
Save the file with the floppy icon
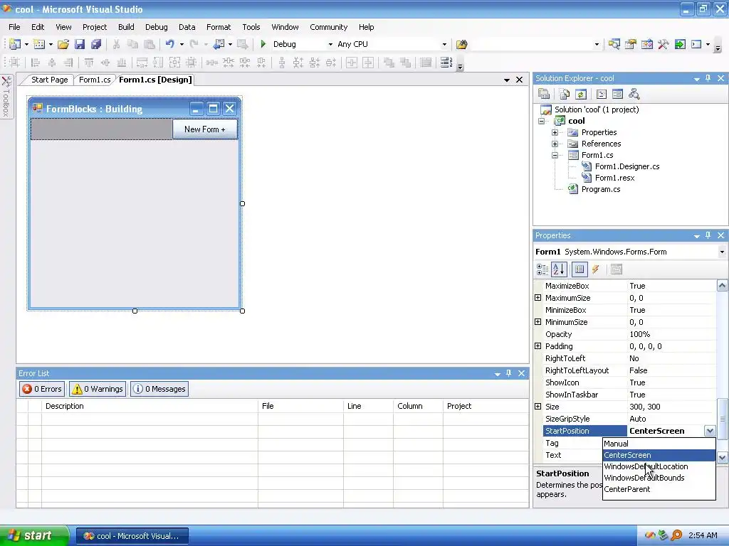pyautogui.click(x=80, y=44)
